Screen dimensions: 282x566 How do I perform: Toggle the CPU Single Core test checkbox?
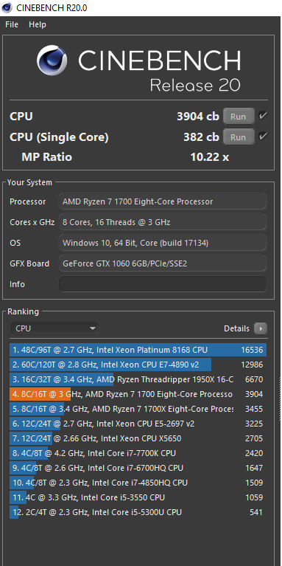(263, 137)
